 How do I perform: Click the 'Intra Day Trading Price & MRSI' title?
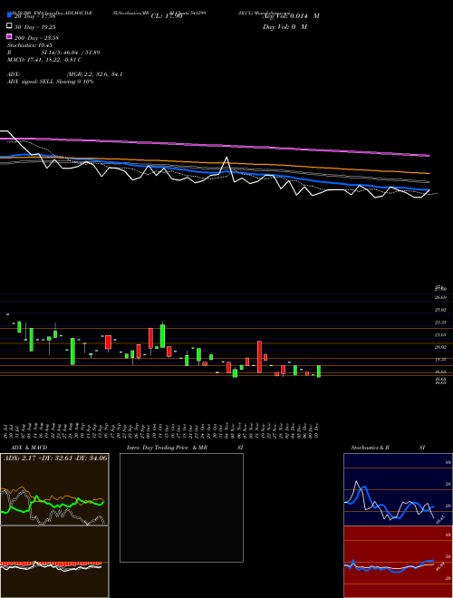click(x=185, y=448)
